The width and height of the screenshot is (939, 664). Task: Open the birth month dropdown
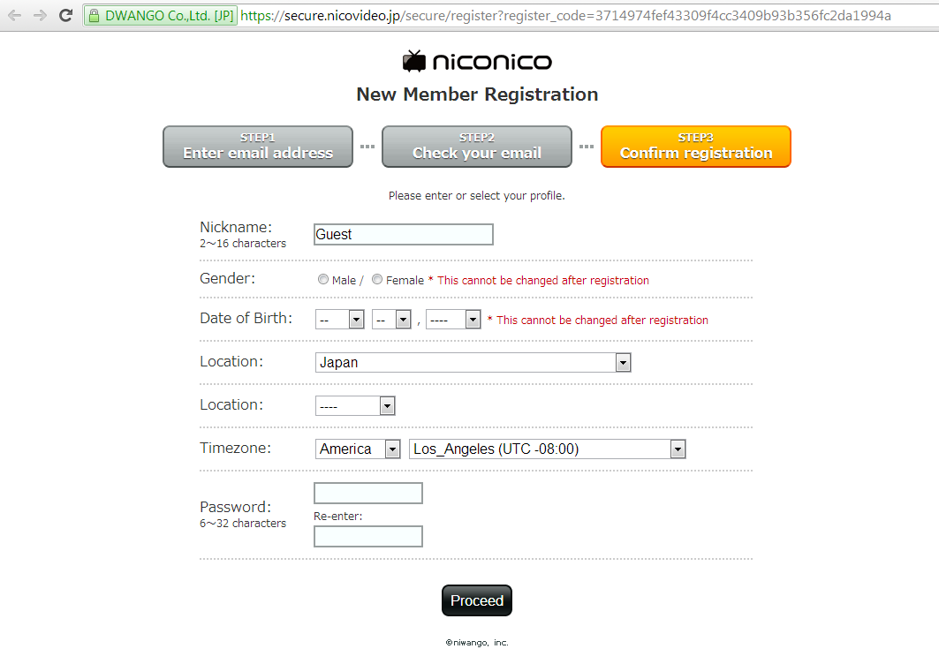pyautogui.click(x=339, y=320)
